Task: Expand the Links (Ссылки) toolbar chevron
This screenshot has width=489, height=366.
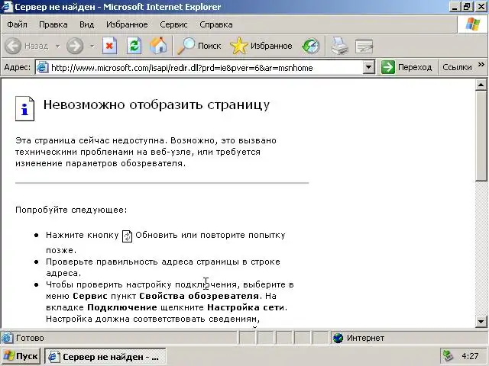Action: click(x=481, y=64)
